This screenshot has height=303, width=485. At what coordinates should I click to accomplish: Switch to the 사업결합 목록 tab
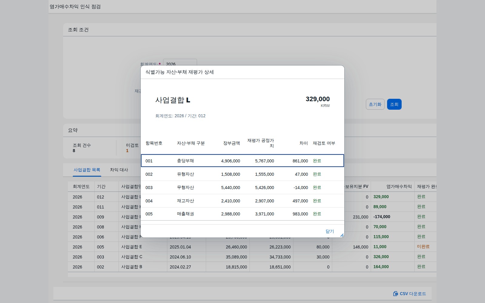[87, 170]
